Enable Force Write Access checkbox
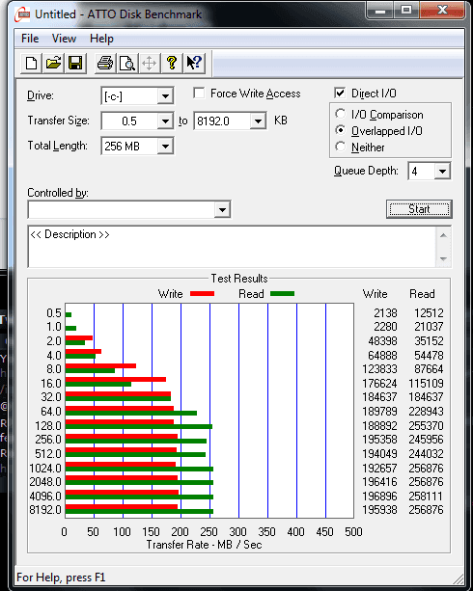Screen dimensions: 473x591 (x=199, y=94)
